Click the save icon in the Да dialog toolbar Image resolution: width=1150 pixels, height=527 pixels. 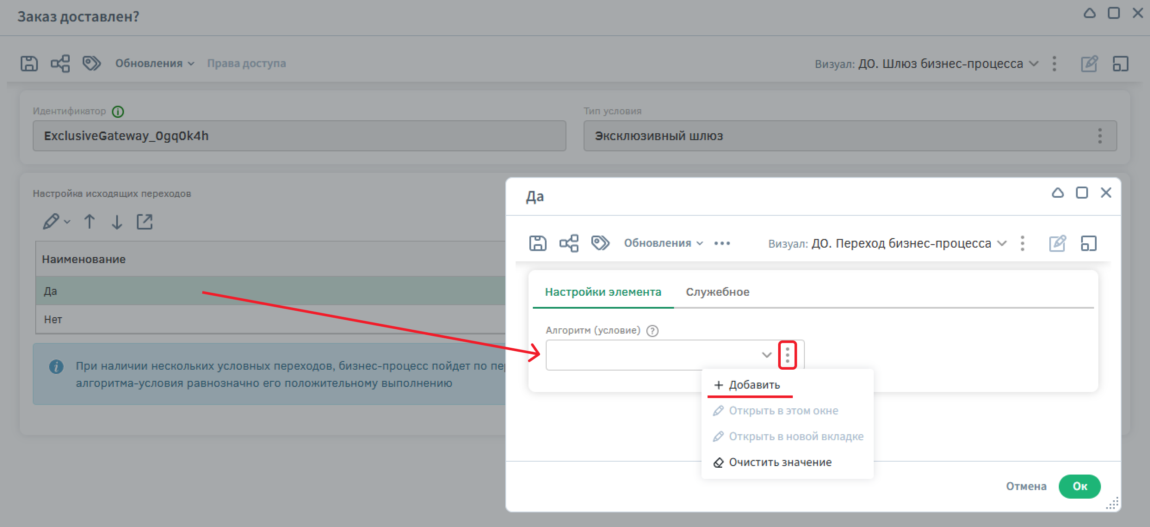pos(538,243)
